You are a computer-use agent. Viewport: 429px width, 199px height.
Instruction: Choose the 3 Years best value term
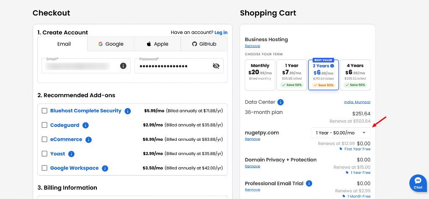coord(323,75)
